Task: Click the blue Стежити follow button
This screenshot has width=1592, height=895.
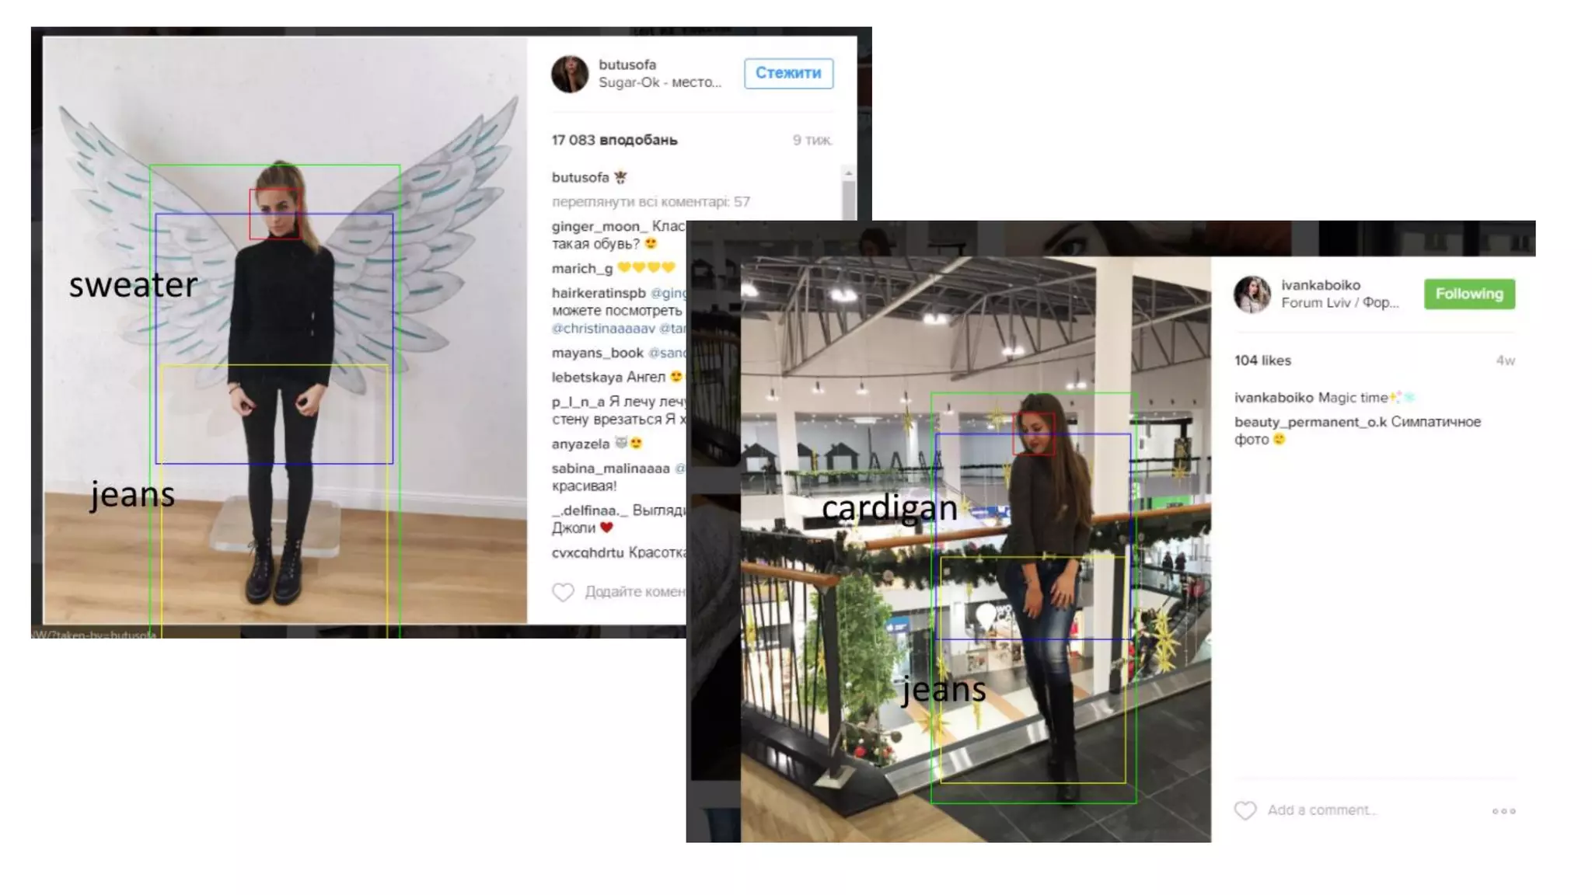Action: (788, 73)
